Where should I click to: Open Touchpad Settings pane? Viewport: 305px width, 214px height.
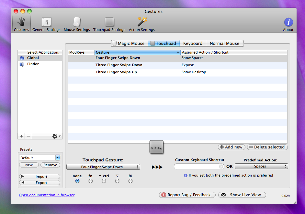point(109,24)
